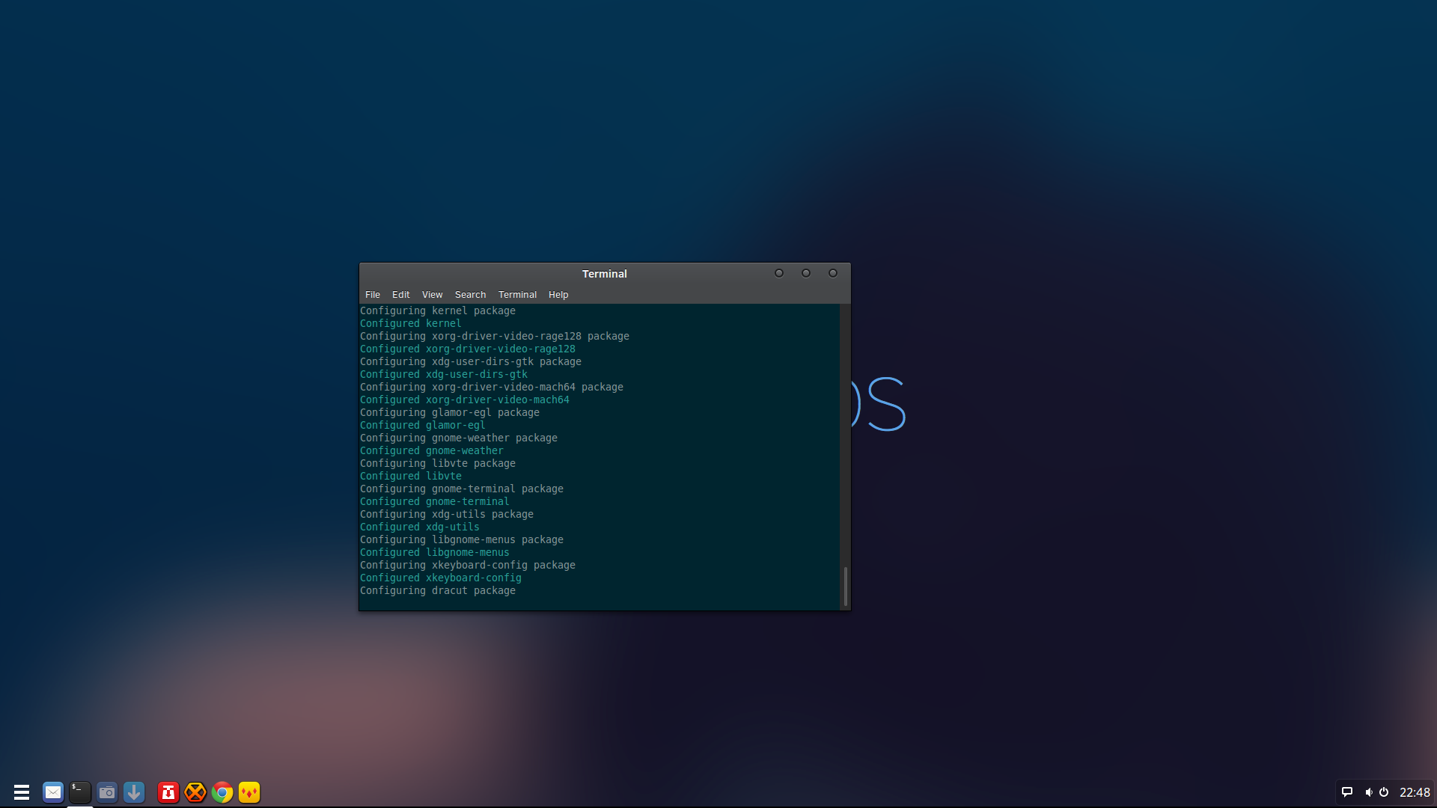The height and width of the screenshot is (808, 1437).
Task: Launch Google Chrome from the panel
Action: 222,792
